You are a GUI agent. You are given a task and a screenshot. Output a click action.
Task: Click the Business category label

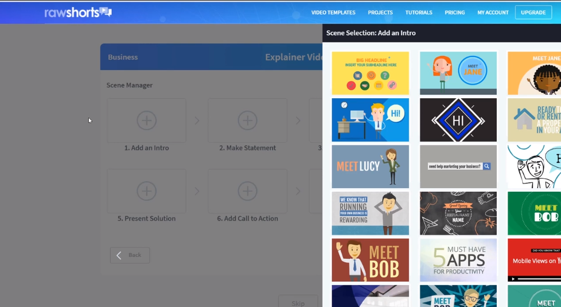point(122,57)
